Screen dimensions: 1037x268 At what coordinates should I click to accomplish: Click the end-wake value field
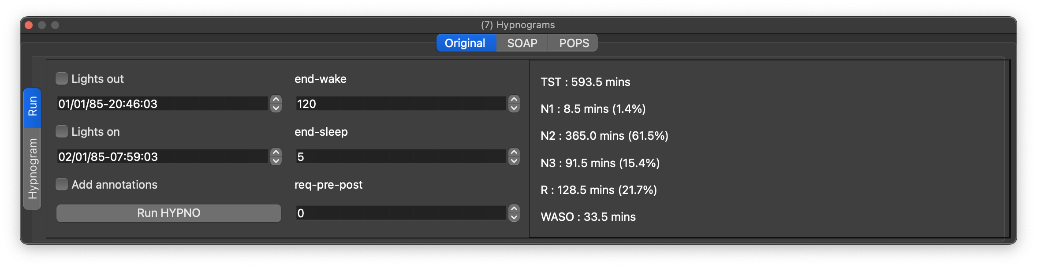401,104
